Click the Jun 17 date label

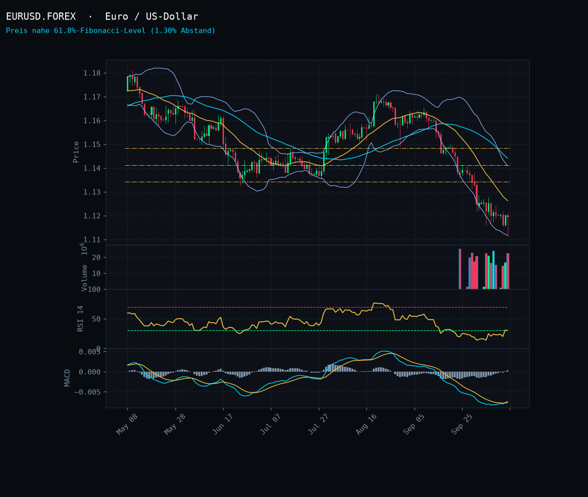223,424
